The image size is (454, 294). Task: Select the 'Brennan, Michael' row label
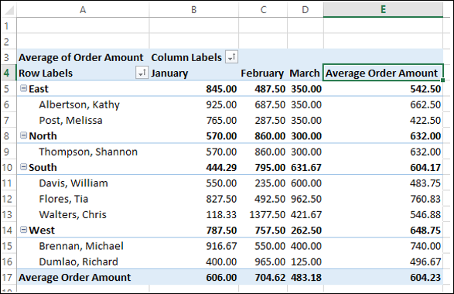tap(83, 246)
